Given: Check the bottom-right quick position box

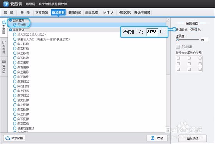Looking at the screenshot, I should tap(200, 70).
